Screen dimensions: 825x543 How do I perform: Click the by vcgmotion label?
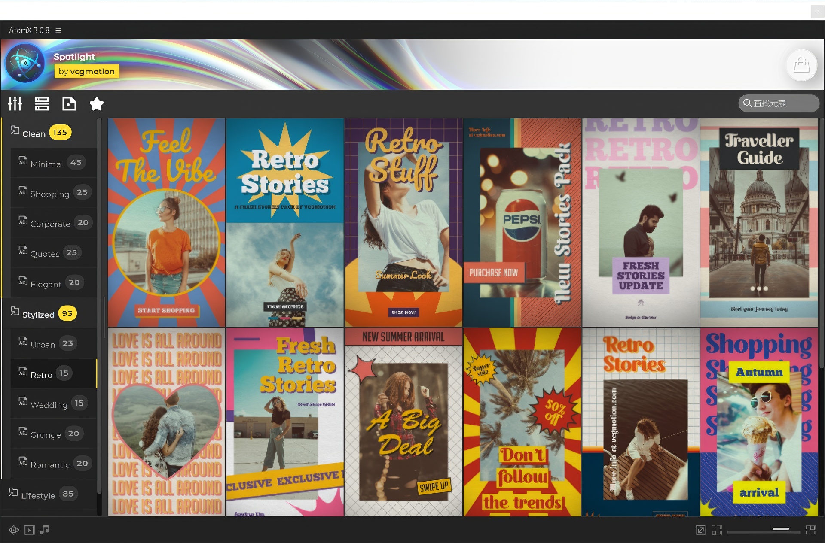[x=87, y=71]
